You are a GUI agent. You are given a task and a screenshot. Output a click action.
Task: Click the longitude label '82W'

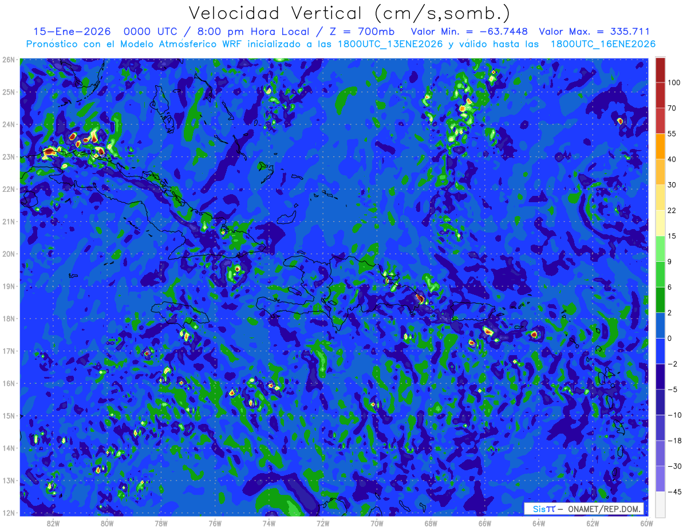point(53,523)
